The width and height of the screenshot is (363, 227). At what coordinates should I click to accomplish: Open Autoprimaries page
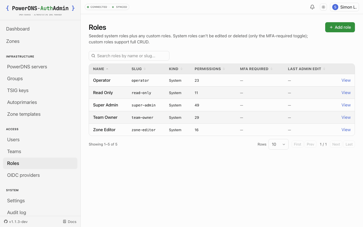pos(40,102)
